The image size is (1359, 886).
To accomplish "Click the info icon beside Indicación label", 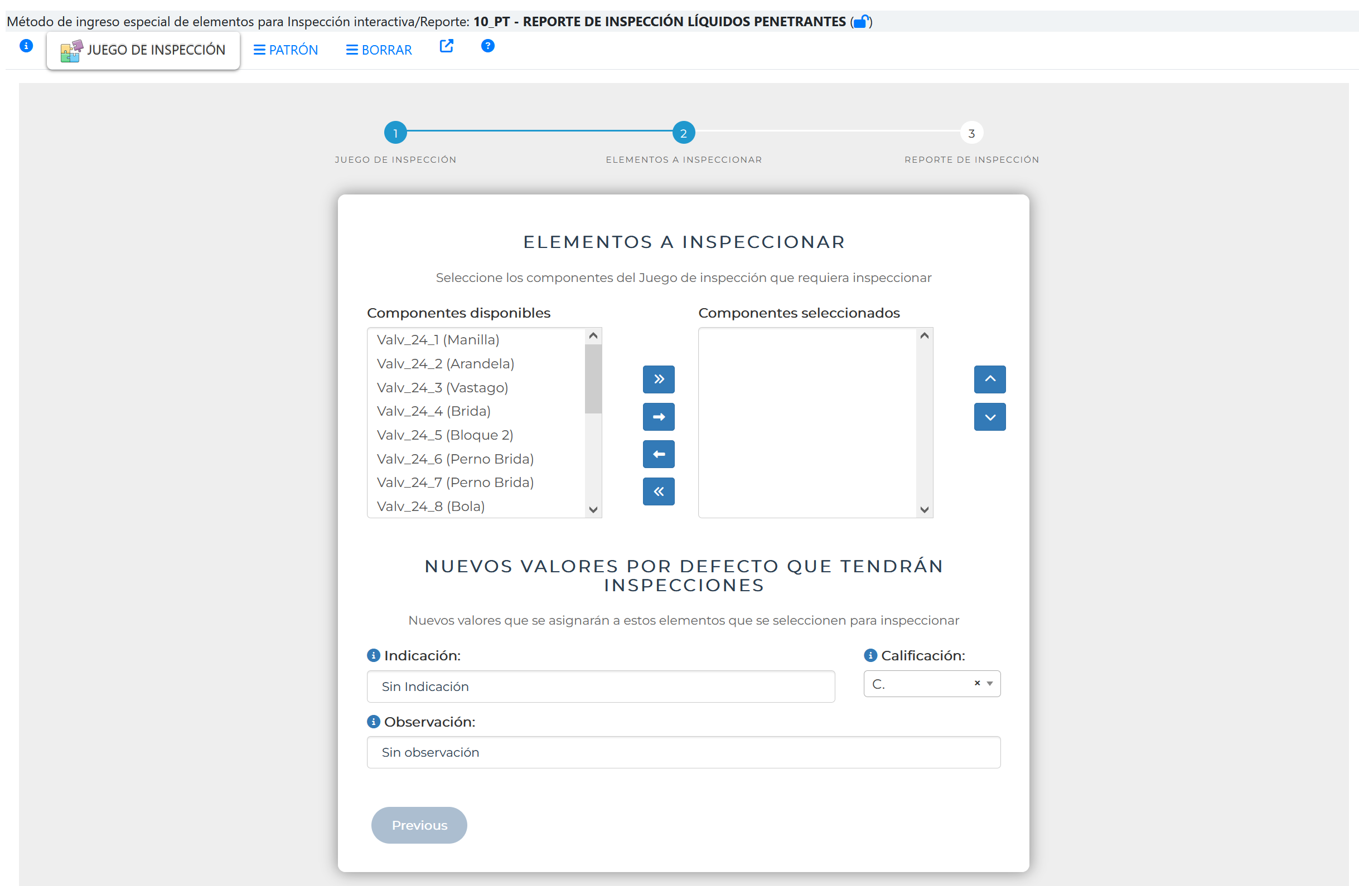I will point(374,655).
